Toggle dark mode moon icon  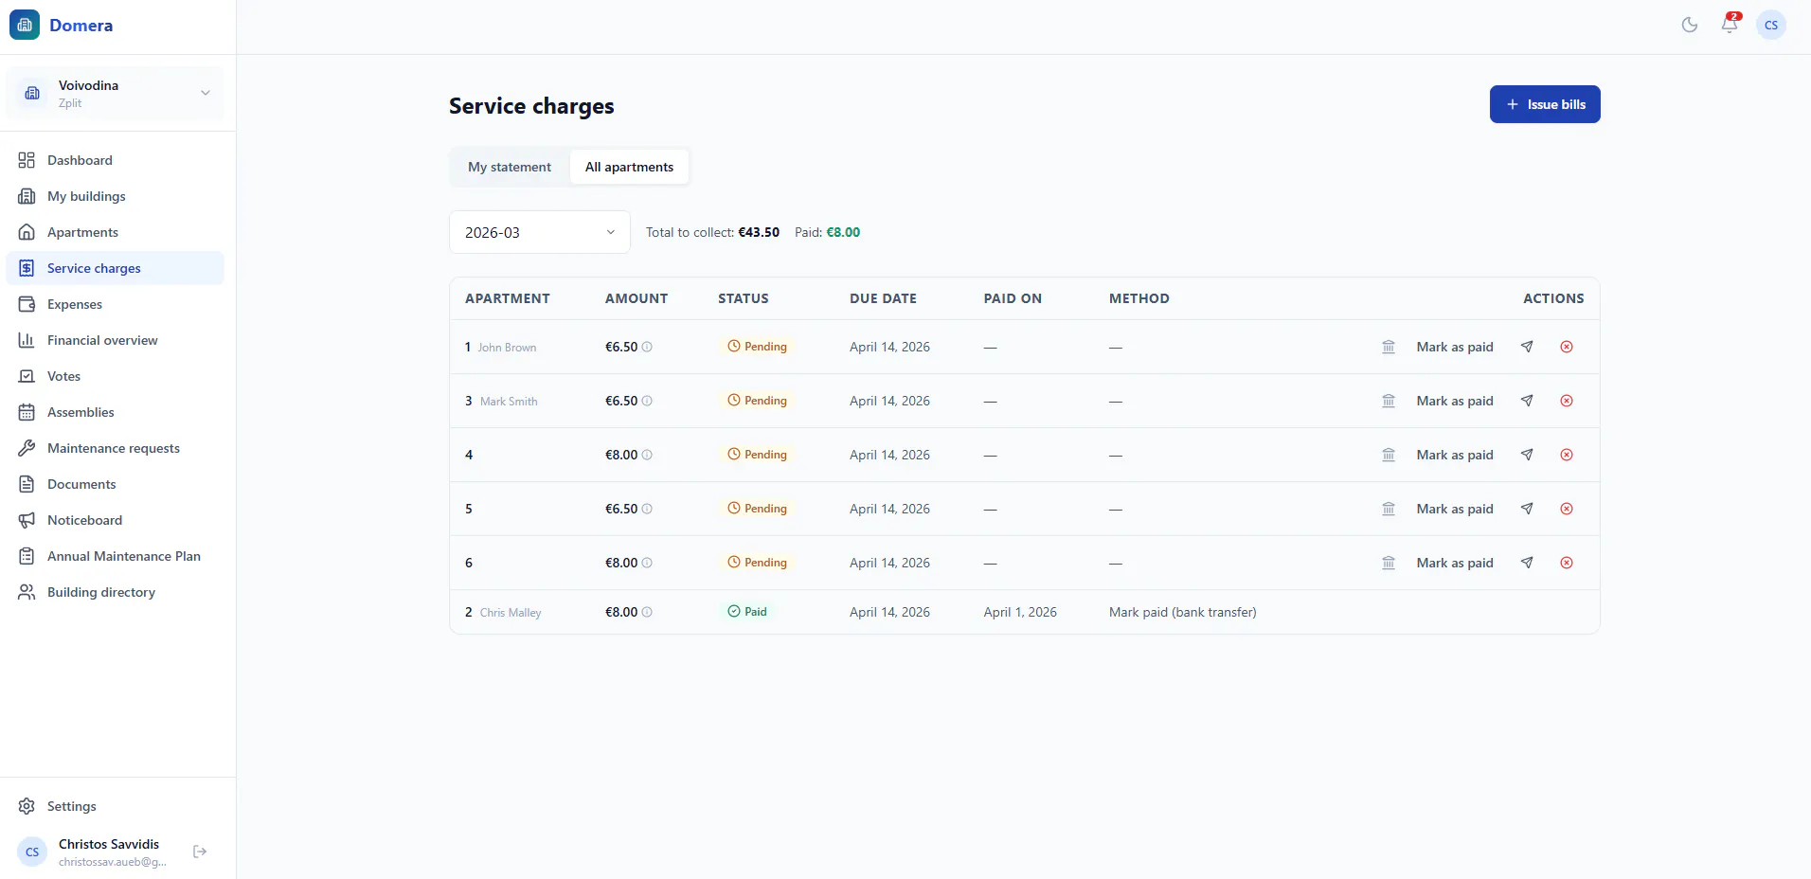pyautogui.click(x=1690, y=25)
